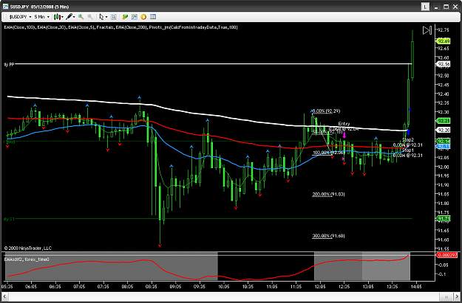Click the horizontal scrollbar thumb
Screen dimensions: 462x303
[446, 297]
